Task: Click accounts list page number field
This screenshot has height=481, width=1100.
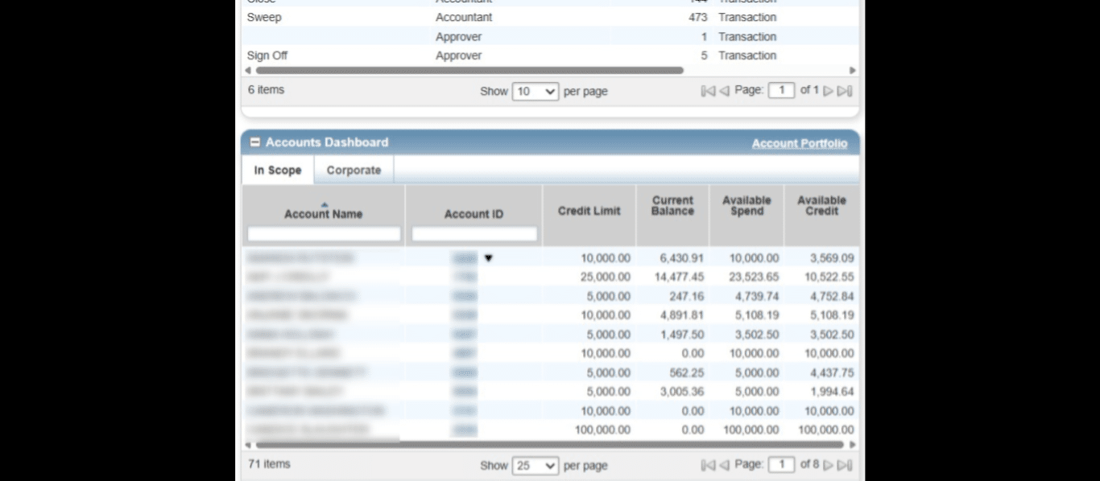Action: (781, 465)
